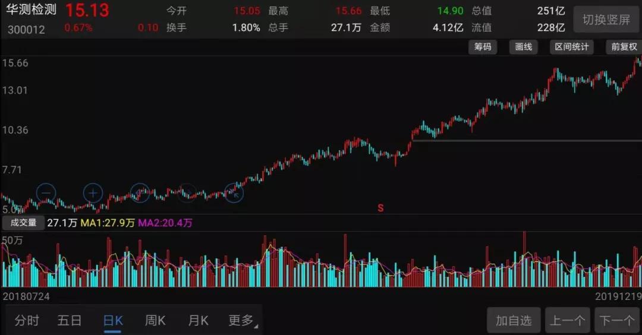Expand the 更多 period dropdown

[x=243, y=321]
